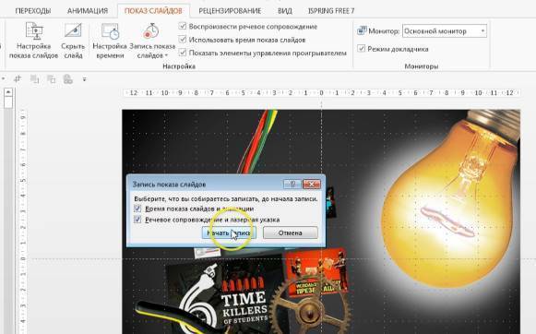This screenshot has height=334, width=536.
Task: Click the lock-like icon in quick toolbar
Action: pos(68,79)
